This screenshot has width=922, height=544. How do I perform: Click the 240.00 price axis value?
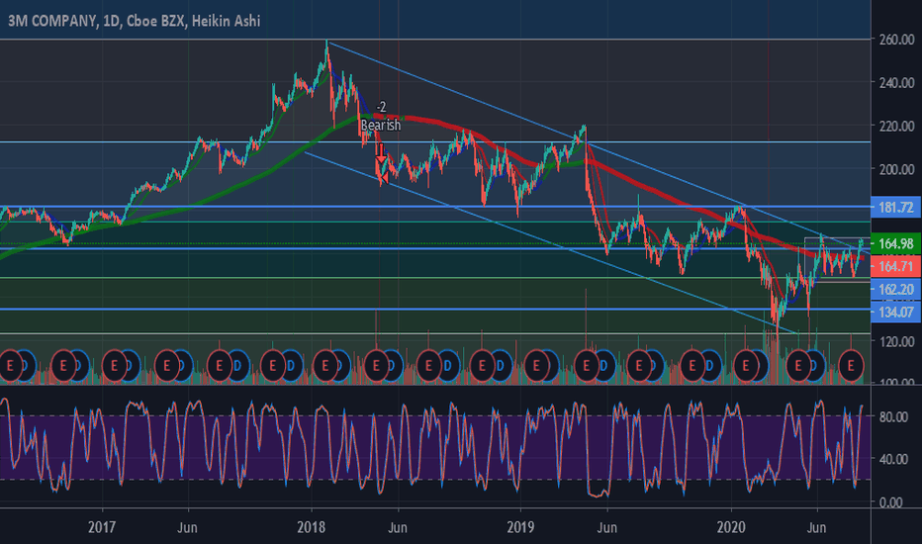click(896, 83)
